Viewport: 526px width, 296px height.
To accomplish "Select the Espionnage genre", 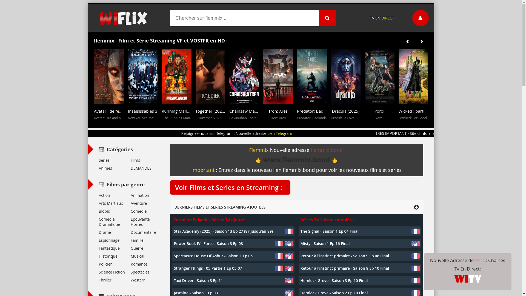I will coord(109,240).
